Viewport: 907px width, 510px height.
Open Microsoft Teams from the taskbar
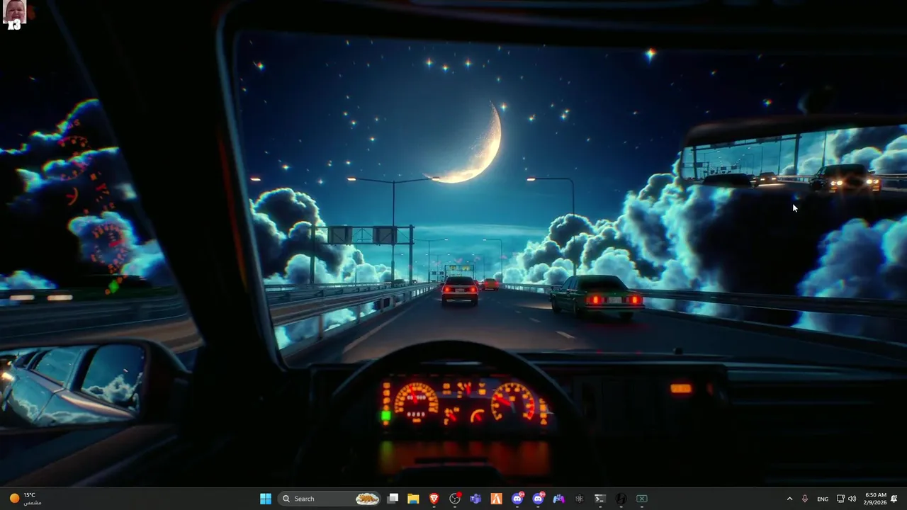point(475,499)
